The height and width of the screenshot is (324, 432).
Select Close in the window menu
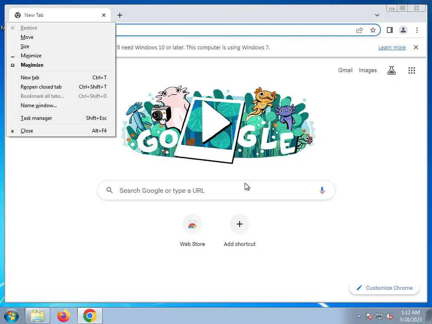tap(61, 131)
